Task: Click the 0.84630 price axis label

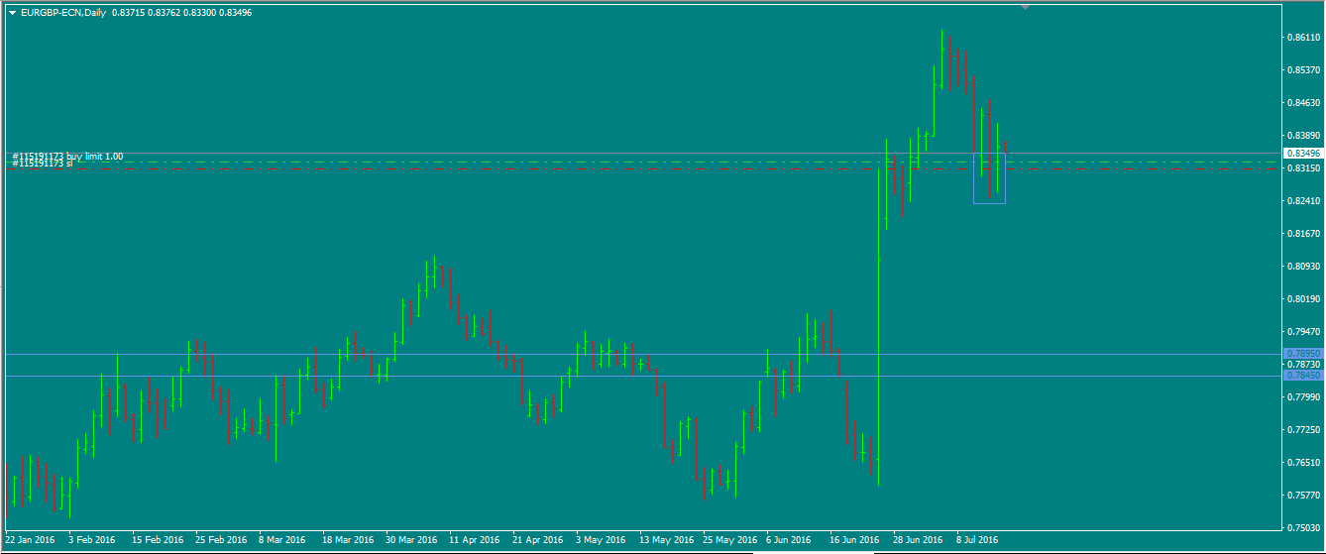Action: coord(1303,103)
